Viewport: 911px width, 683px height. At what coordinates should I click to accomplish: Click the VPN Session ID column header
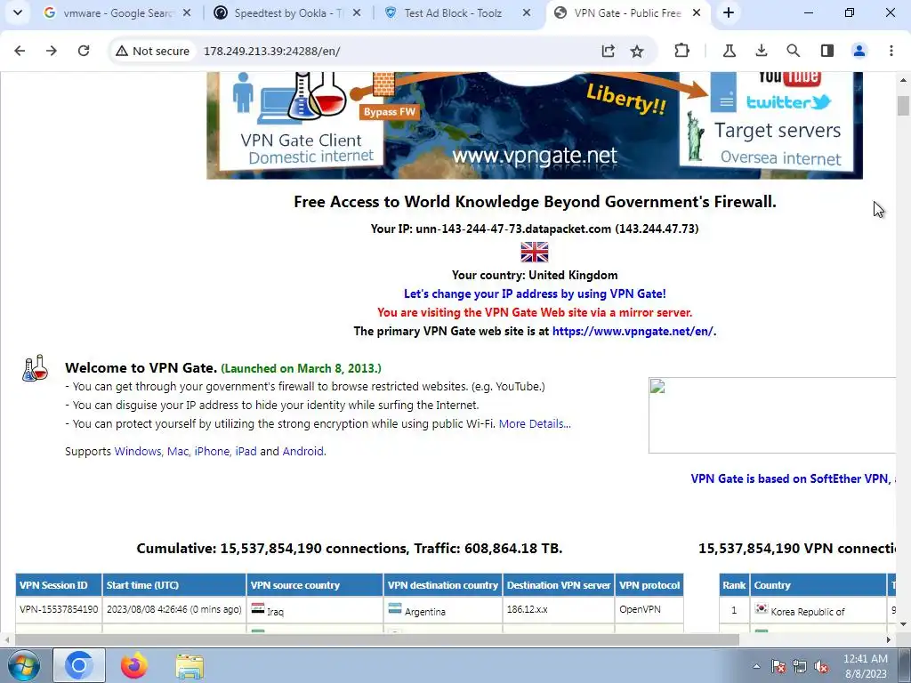tap(59, 585)
